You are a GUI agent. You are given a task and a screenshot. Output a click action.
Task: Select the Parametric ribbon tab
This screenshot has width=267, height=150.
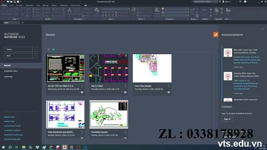pos(29,5)
